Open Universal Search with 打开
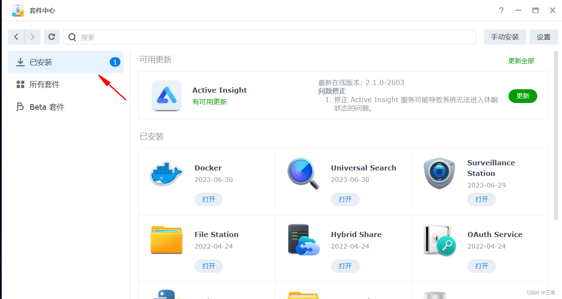This screenshot has width=562, height=299. (345, 199)
